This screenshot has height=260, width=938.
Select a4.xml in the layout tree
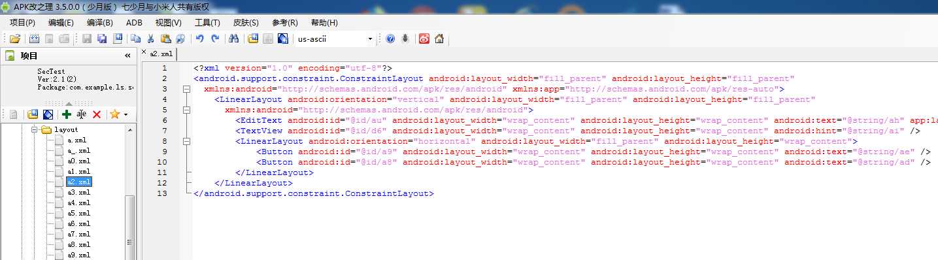(x=78, y=203)
